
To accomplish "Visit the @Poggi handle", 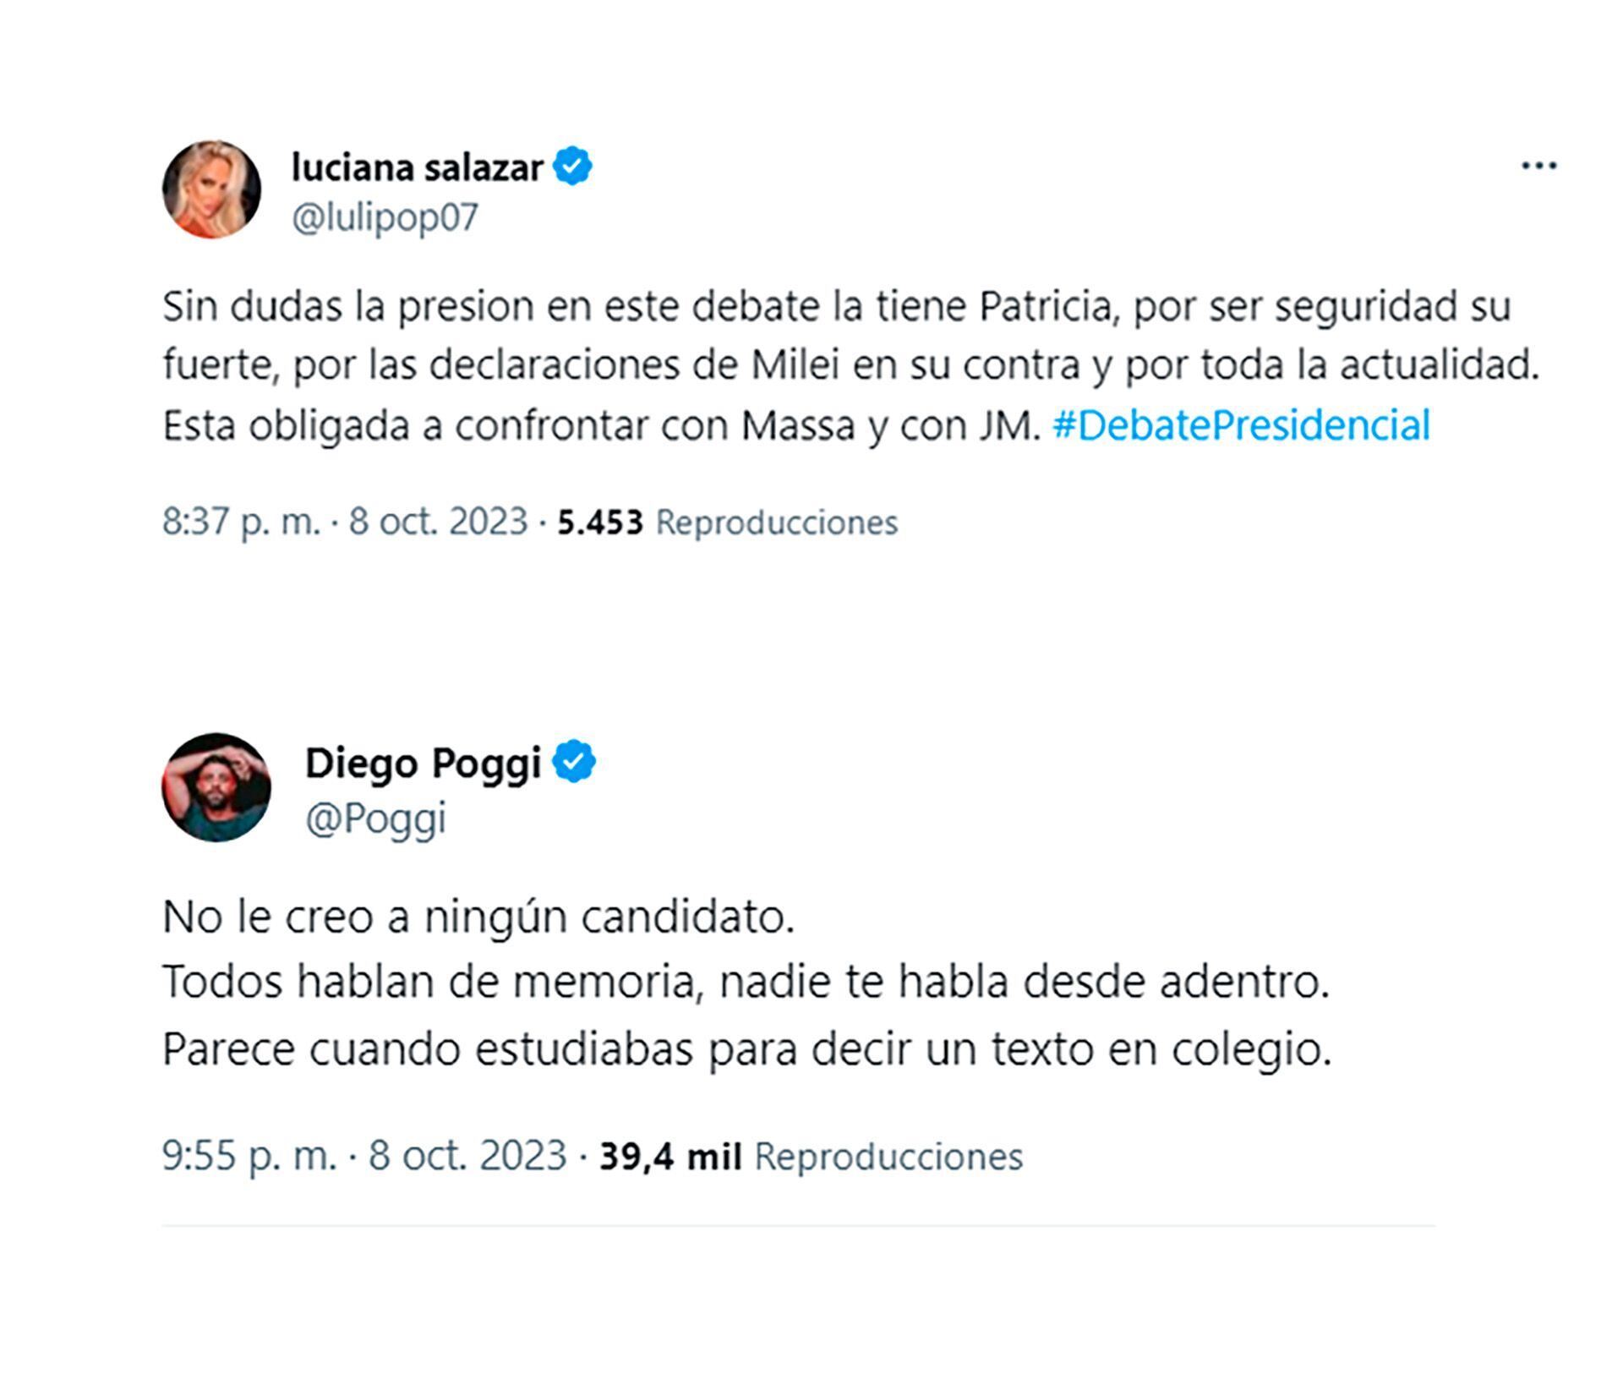I will pos(375,818).
